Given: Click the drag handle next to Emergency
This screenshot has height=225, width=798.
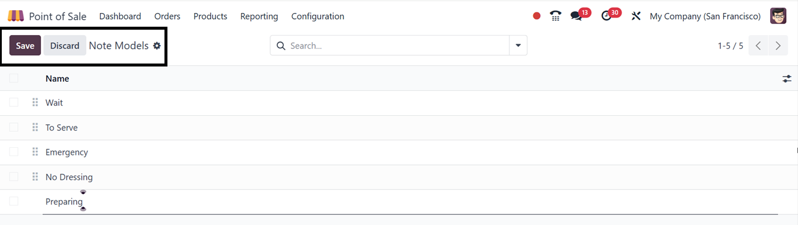Looking at the screenshot, I should click(x=35, y=152).
